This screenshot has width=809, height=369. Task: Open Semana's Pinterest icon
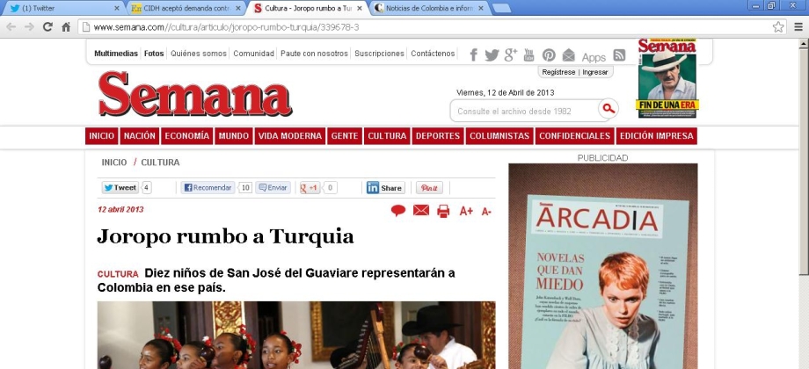point(549,55)
